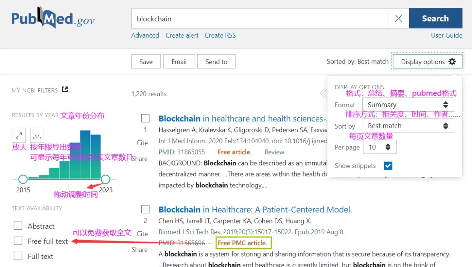Screen dimensions: 472x267
Task: Click PMID 31865055 text
Action: coord(182,152)
